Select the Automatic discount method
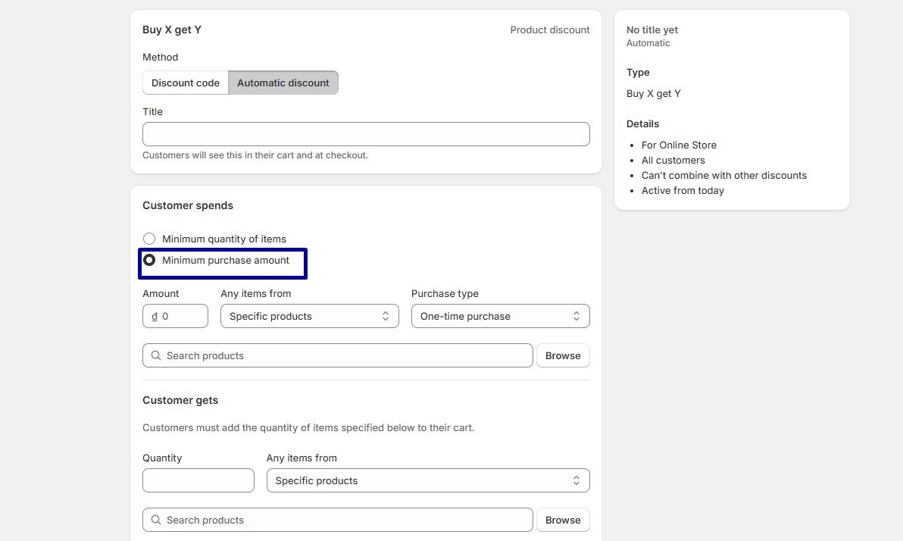Viewport: 903px width, 541px height. (283, 83)
